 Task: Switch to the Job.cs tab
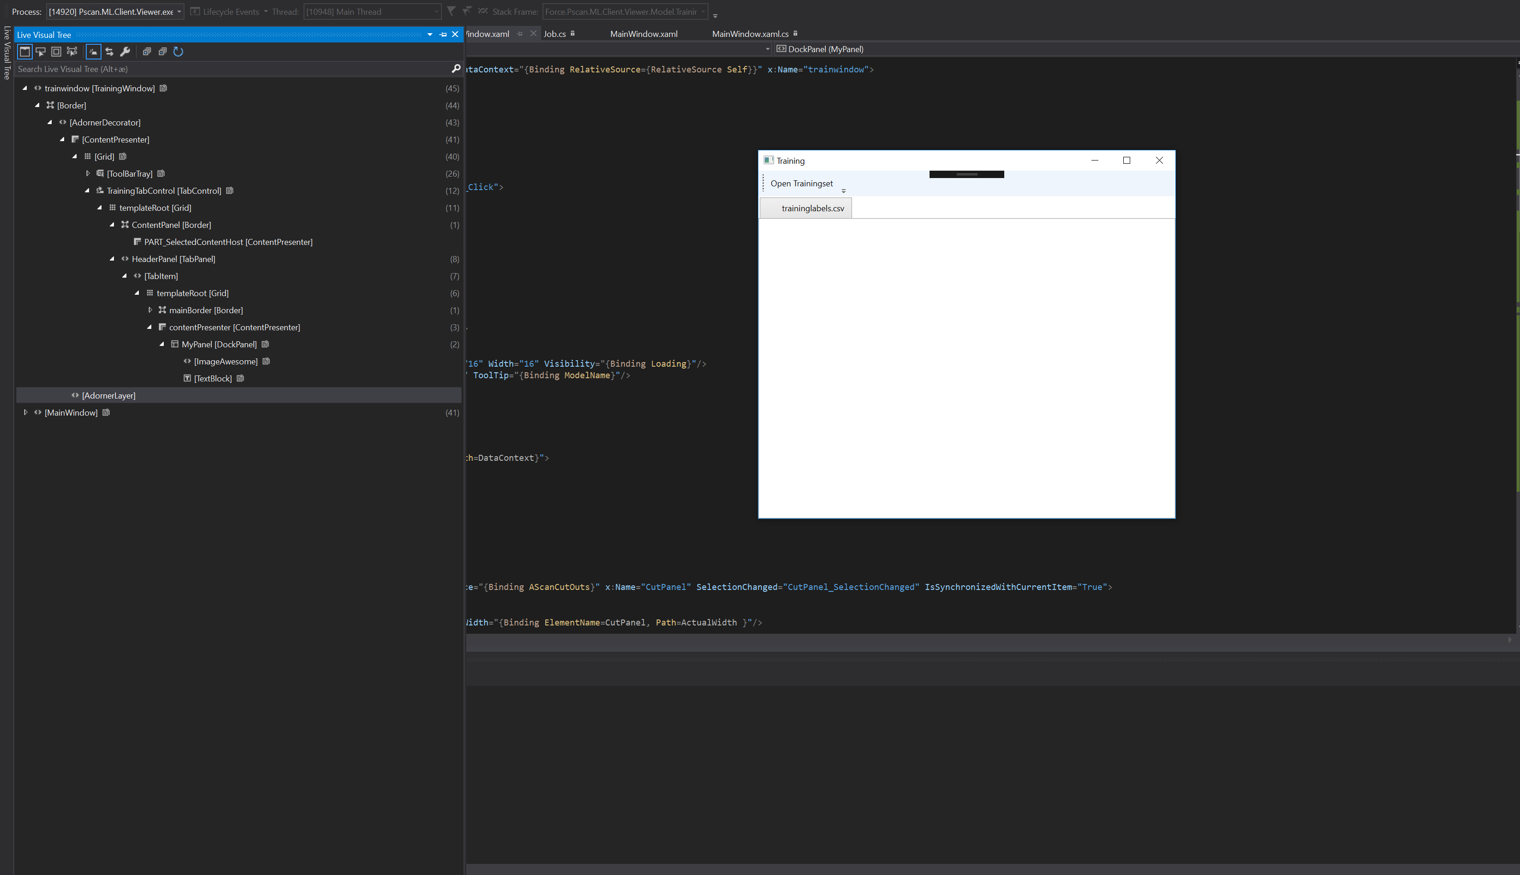[555, 34]
